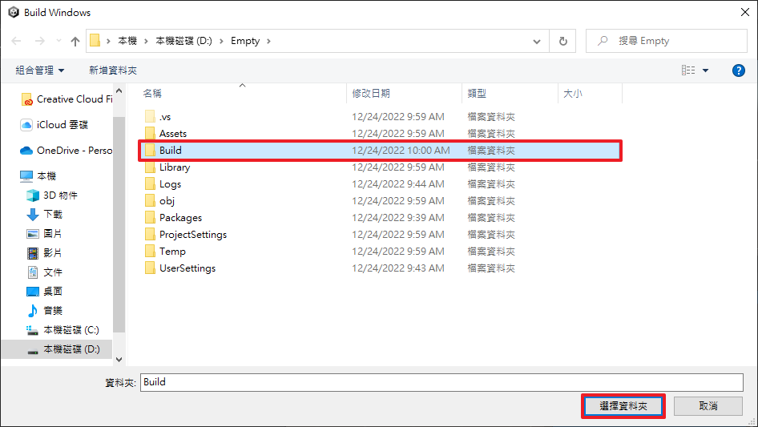Click the ProjectSettings folder icon
758x427 pixels.
150,235
